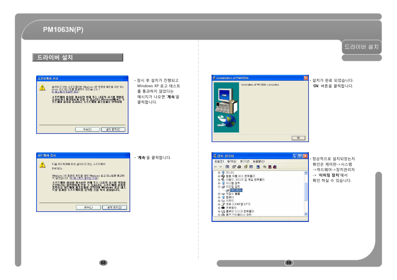
Task: Expand the 시스템 장치 node
Action: point(219,183)
